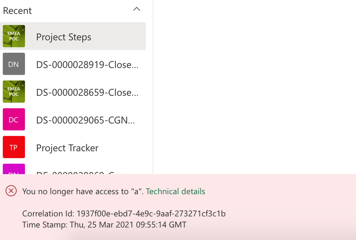The height and width of the screenshot is (240, 356).
Task: Open the Technical details link
Action: pyautogui.click(x=175, y=191)
